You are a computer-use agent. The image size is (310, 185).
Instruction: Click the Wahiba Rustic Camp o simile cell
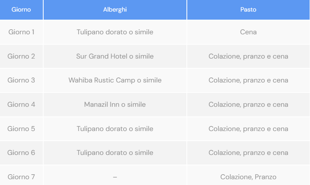[x=115, y=80]
